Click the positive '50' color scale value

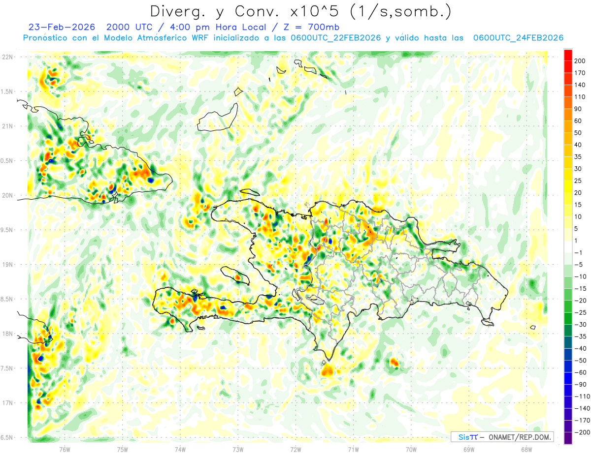578,133
